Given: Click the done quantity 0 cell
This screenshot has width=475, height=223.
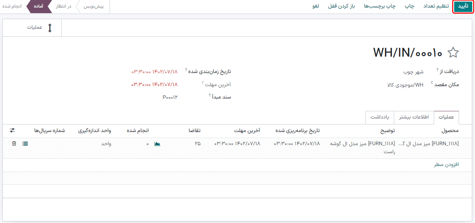Looking at the screenshot, I should (x=148, y=144).
